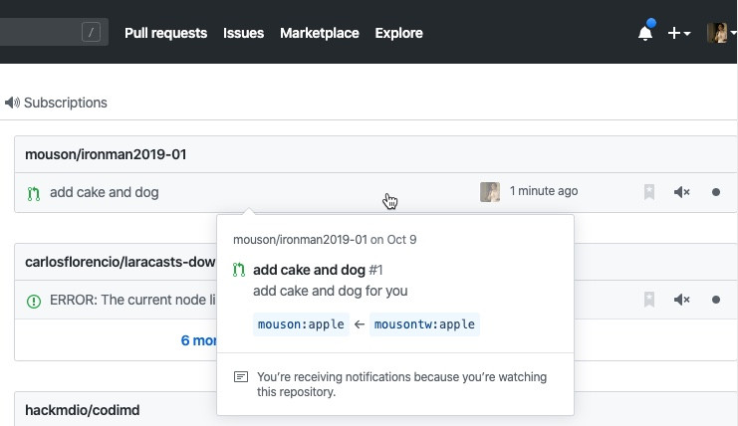Click the avatar next to '1 minute ago'

[x=490, y=192]
